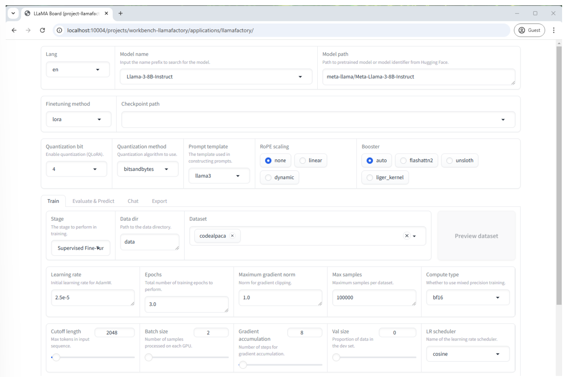The image size is (571, 377).
Task: Open the browser three-dot menu
Action: 554,30
